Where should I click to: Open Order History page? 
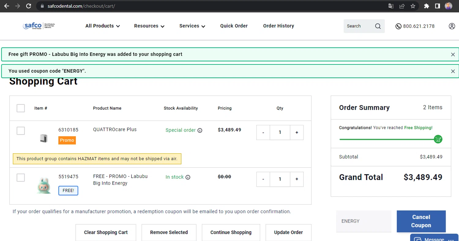(x=278, y=26)
